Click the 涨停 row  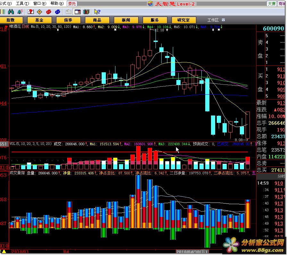point(271,143)
